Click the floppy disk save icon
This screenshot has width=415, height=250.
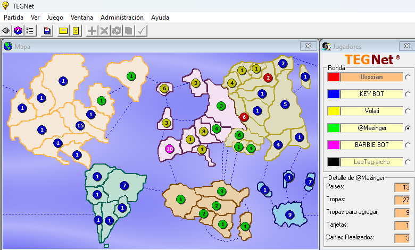(x=47, y=31)
